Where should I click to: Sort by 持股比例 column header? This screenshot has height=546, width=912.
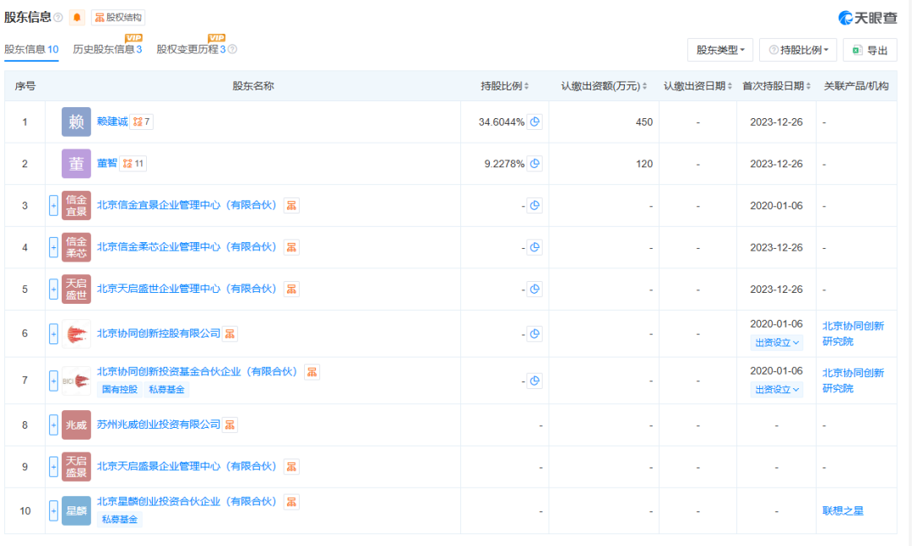point(504,86)
